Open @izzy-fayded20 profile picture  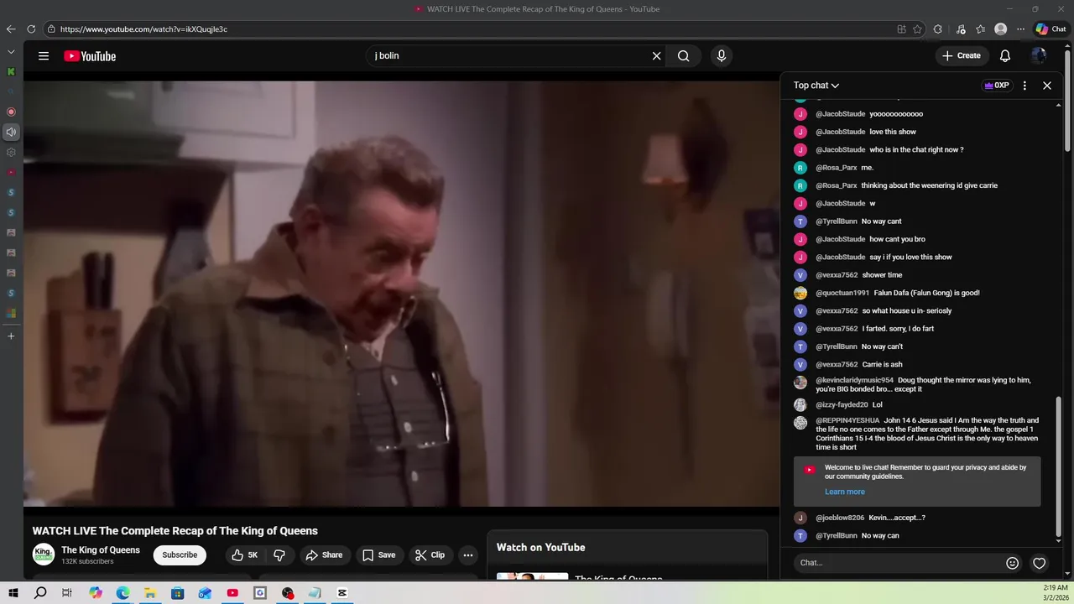click(800, 405)
